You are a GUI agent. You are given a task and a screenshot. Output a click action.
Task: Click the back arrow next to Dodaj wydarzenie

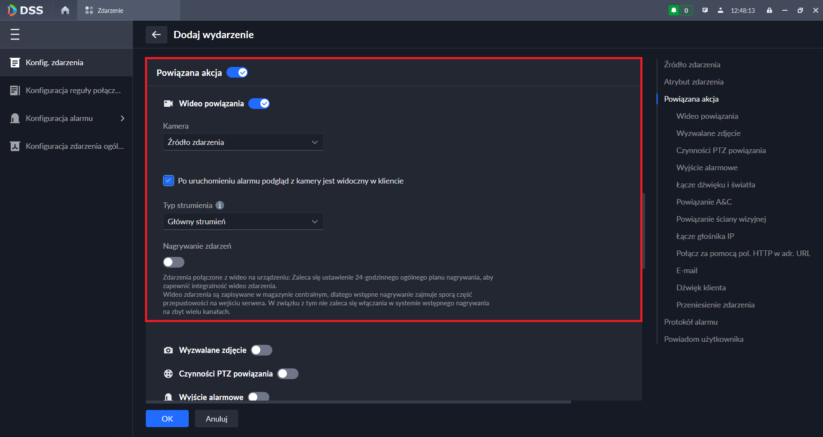pyautogui.click(x=156, y=35)
